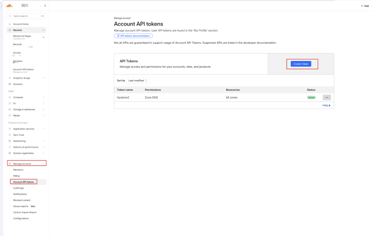Focus the Quick search field
The height and width of the screenshot is (236, 373).
(27, 16)
